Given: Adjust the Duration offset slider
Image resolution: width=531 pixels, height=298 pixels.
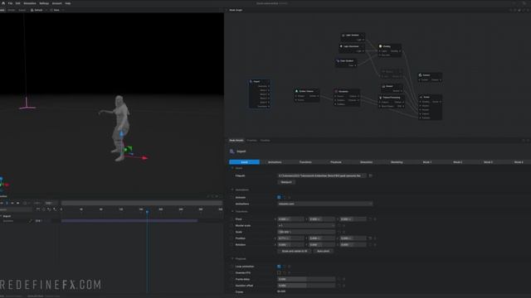Looking at the screenshot, I should click(x=306, y=286).
